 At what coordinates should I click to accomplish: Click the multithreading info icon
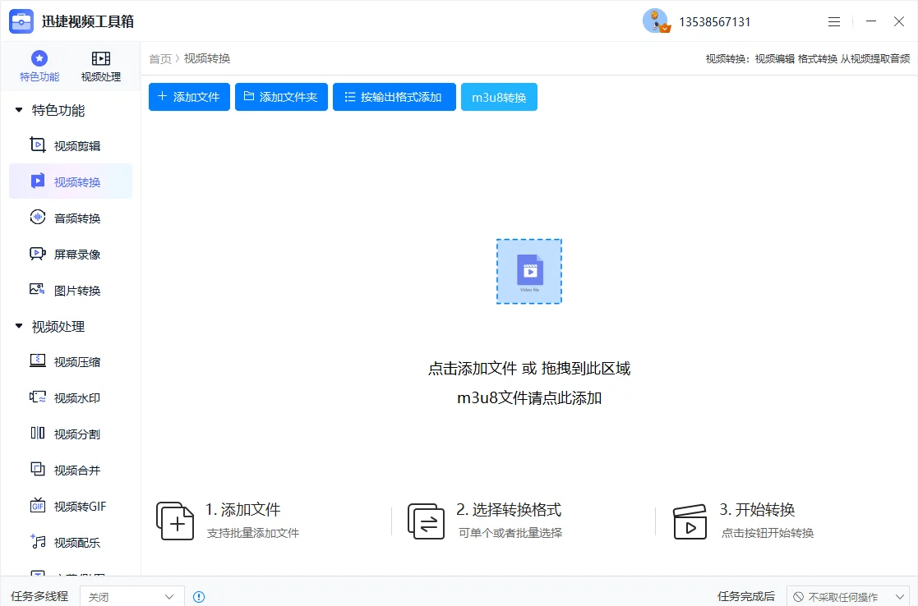(199, 597)
